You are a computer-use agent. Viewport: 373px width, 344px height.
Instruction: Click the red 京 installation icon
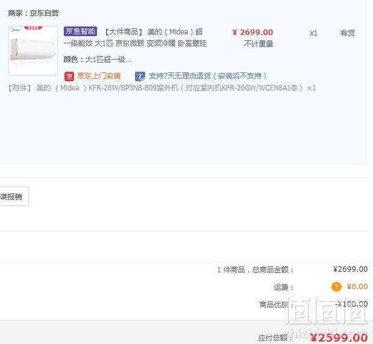click(x=69, y=77)
